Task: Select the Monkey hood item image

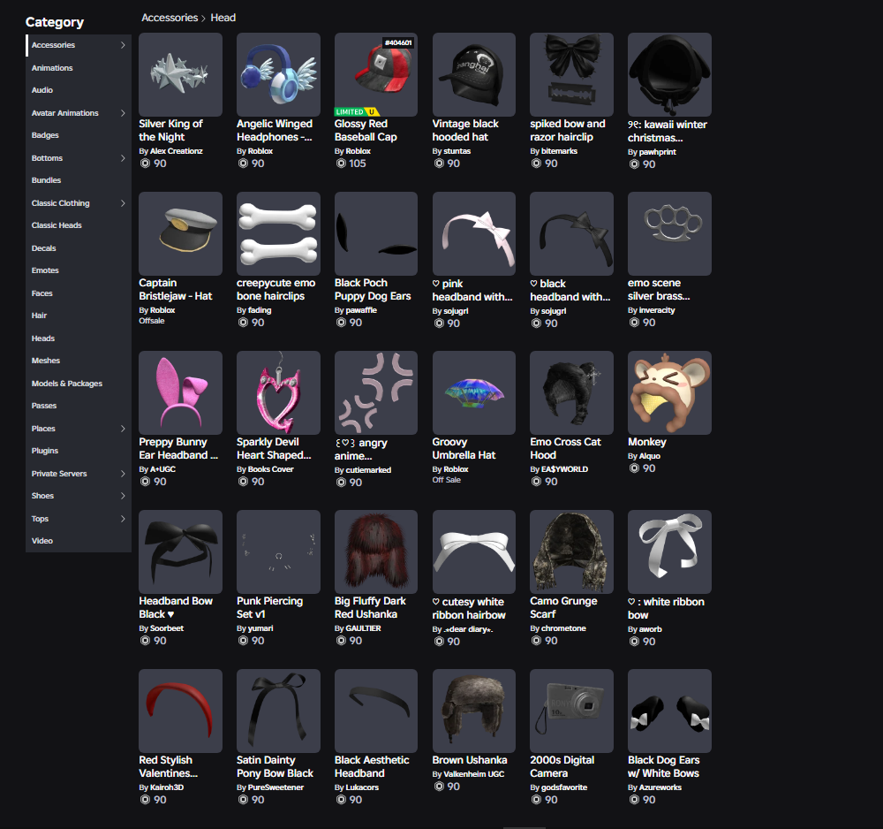Action: 669,392
